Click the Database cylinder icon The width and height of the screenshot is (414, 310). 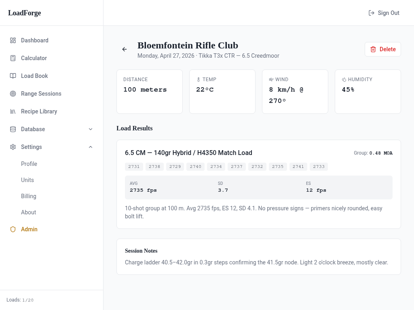13,129
